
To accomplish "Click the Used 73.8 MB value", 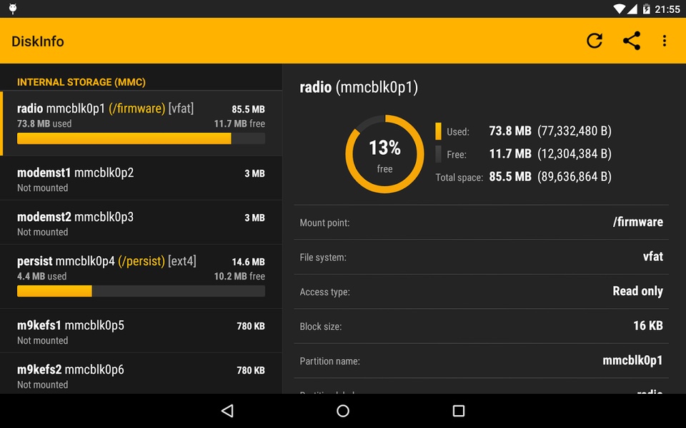I will click(x=510, y=131).
